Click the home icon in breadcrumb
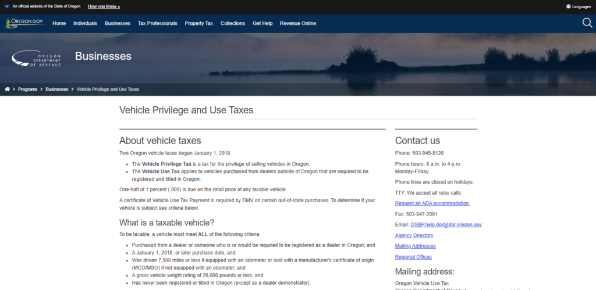 pos(8,89)
